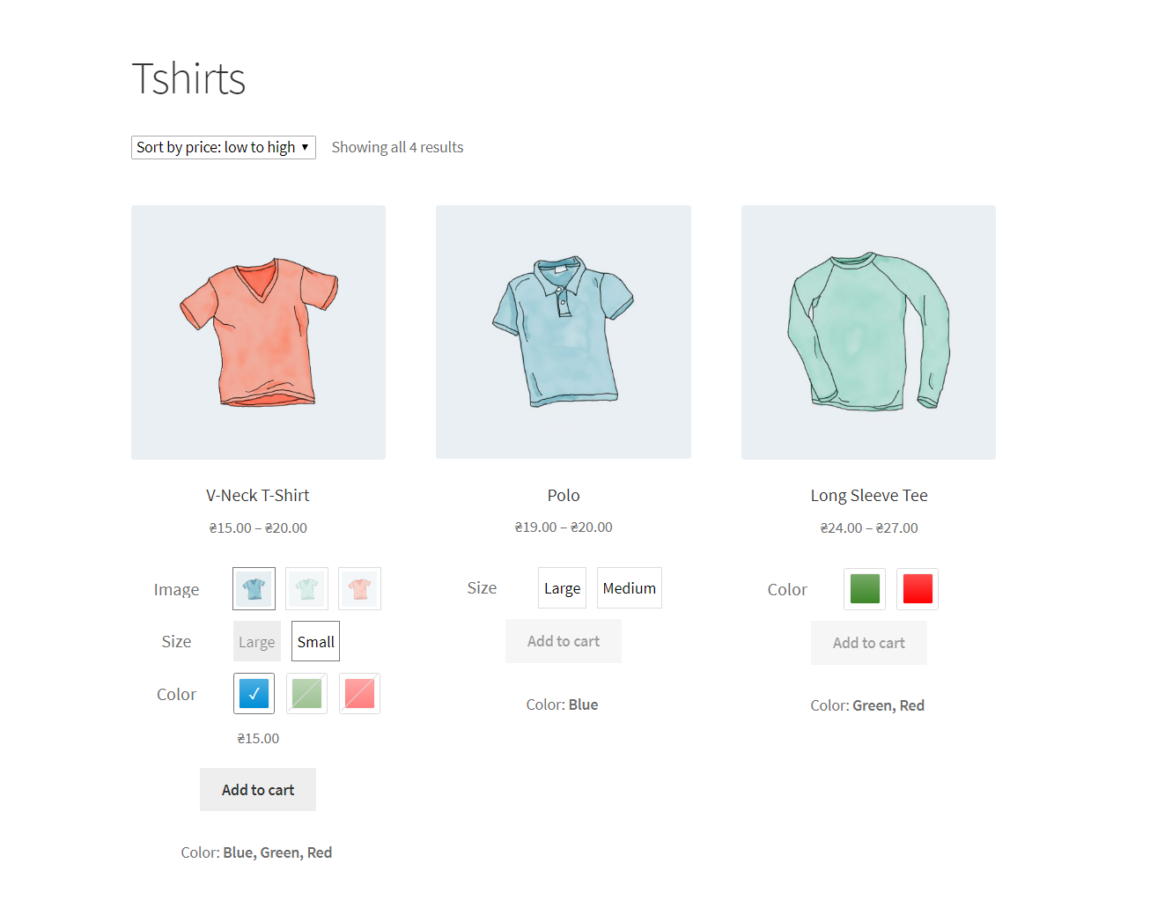Open the Polo product image
The width and height of the screenshot is (1150, 900).
(x=564, y=332)
